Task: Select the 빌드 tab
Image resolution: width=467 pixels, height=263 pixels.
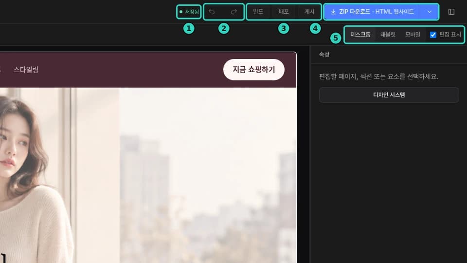Action: (258, 12)
